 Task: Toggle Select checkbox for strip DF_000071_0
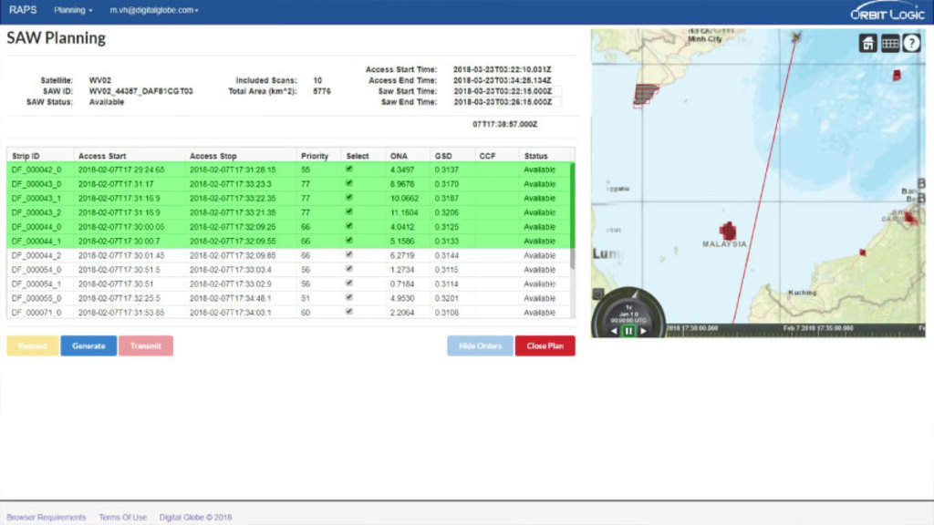[349, 312]
